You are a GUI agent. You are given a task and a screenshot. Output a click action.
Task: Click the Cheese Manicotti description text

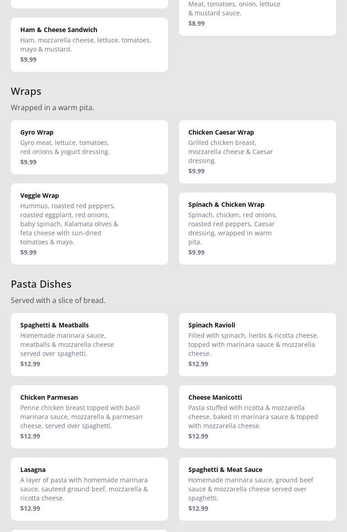click(x=253, y=416)
